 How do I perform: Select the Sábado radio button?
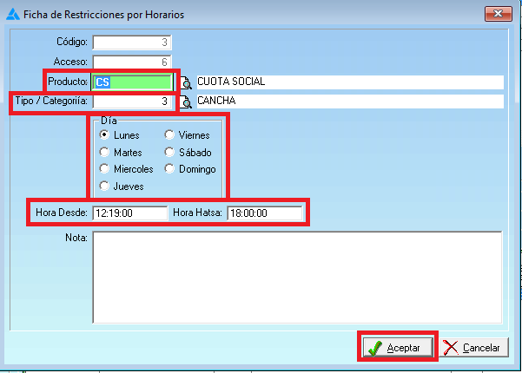[169, 153]
